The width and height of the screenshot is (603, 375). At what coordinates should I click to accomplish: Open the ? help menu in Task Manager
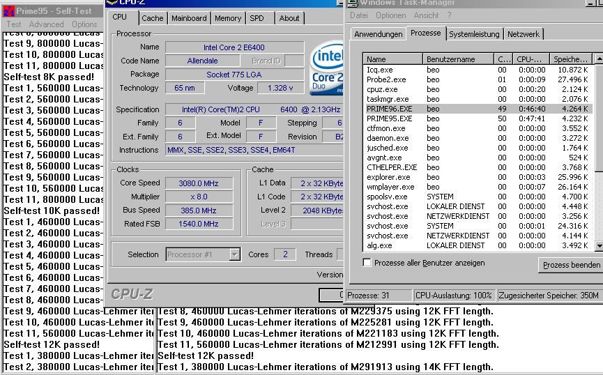click(x=449, y=15)
